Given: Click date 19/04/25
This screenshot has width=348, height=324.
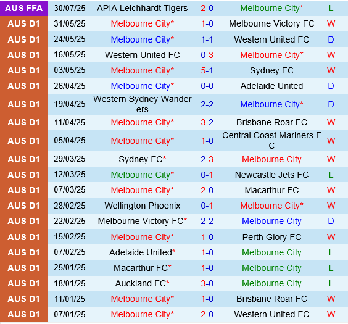Looking at the screenshot, I should pos(70,104).
